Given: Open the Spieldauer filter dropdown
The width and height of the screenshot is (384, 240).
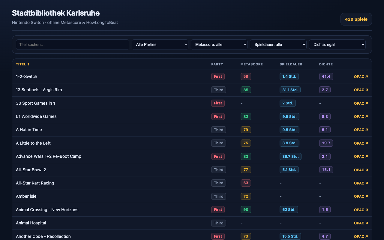Looking at the screenshot, I should click(x=278, y=44).
